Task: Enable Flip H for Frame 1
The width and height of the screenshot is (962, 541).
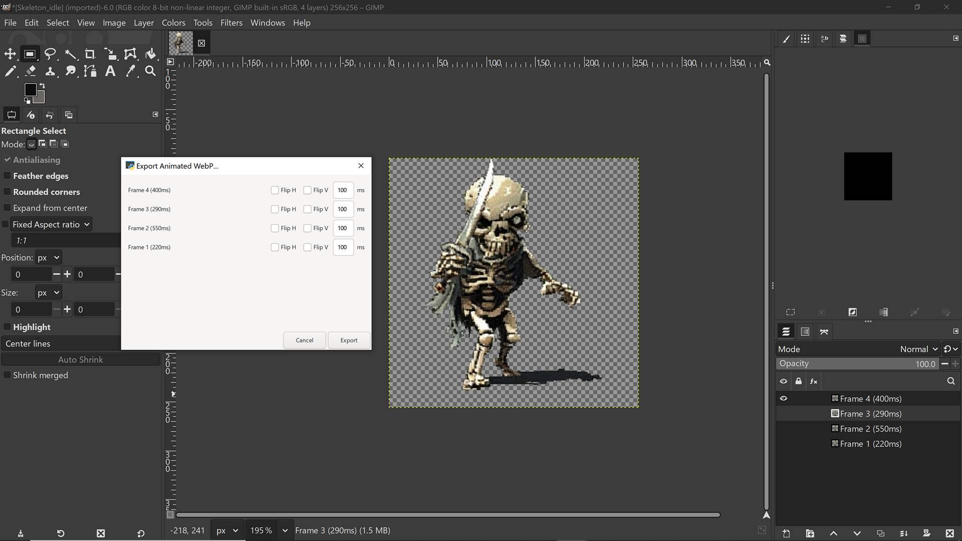Action: 275,247
